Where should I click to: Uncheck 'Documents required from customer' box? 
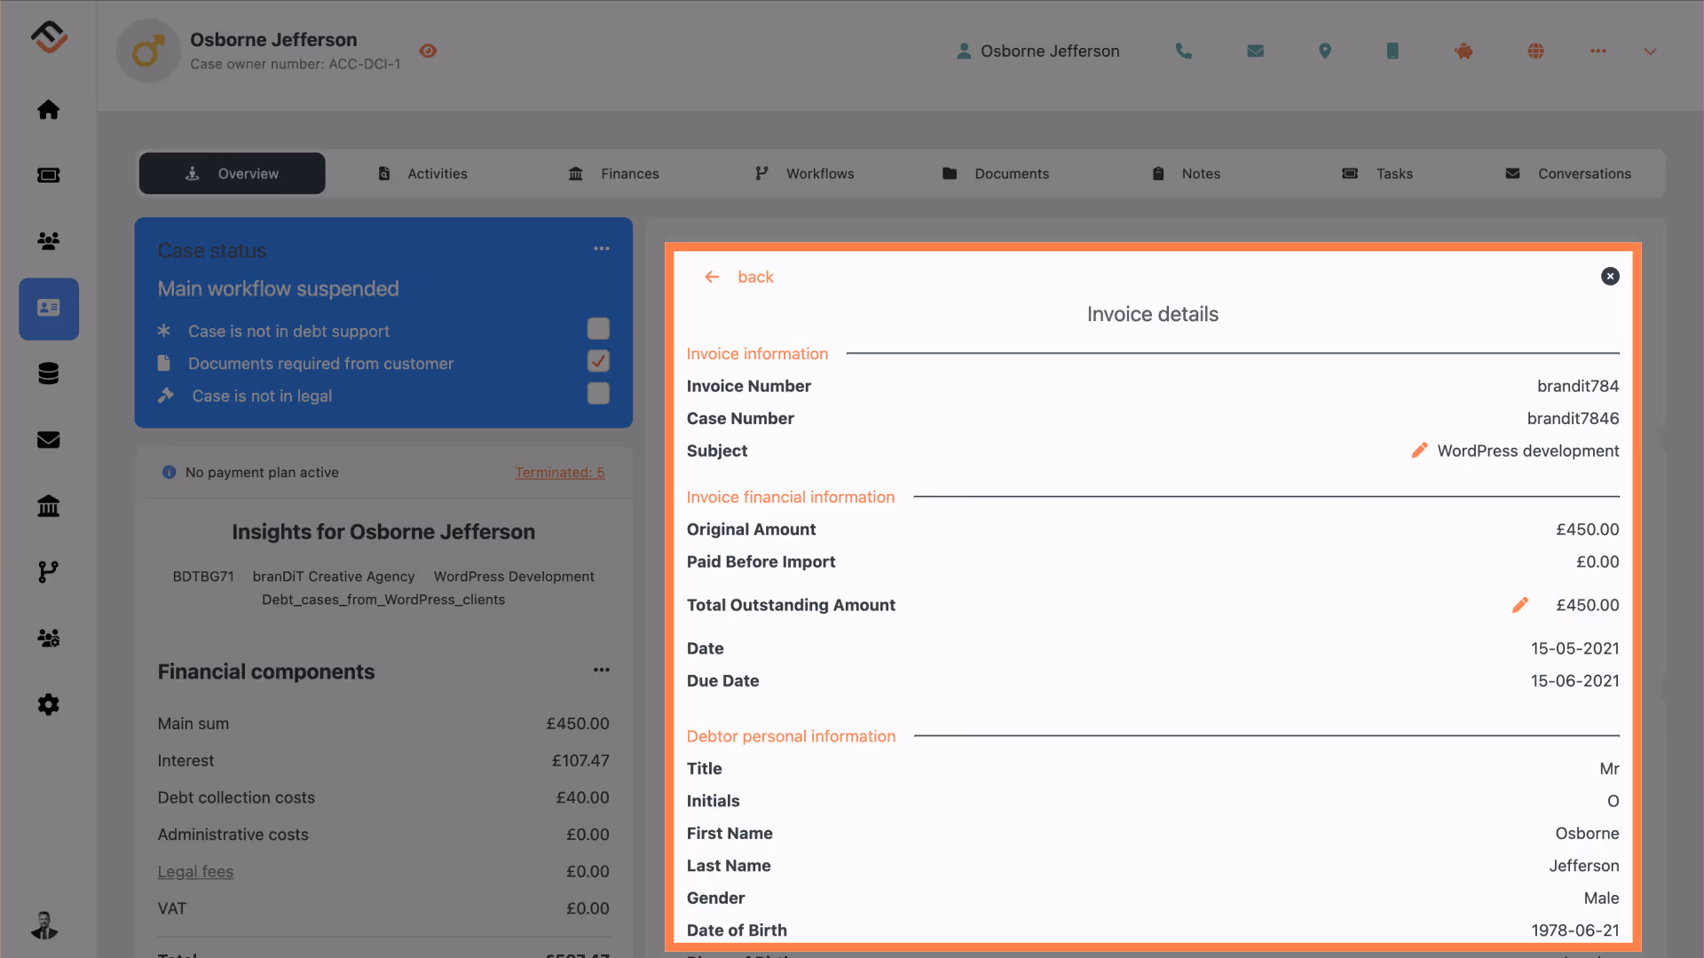point(598,361)
